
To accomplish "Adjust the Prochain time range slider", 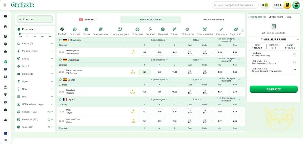I will (19, 34).
